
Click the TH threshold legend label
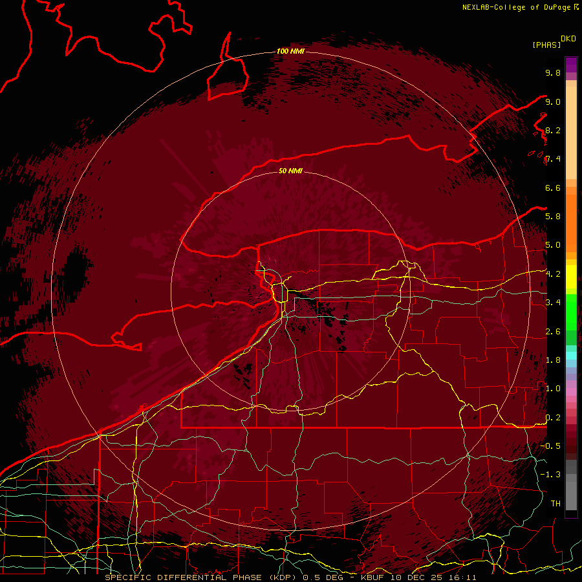pos(555,503)
